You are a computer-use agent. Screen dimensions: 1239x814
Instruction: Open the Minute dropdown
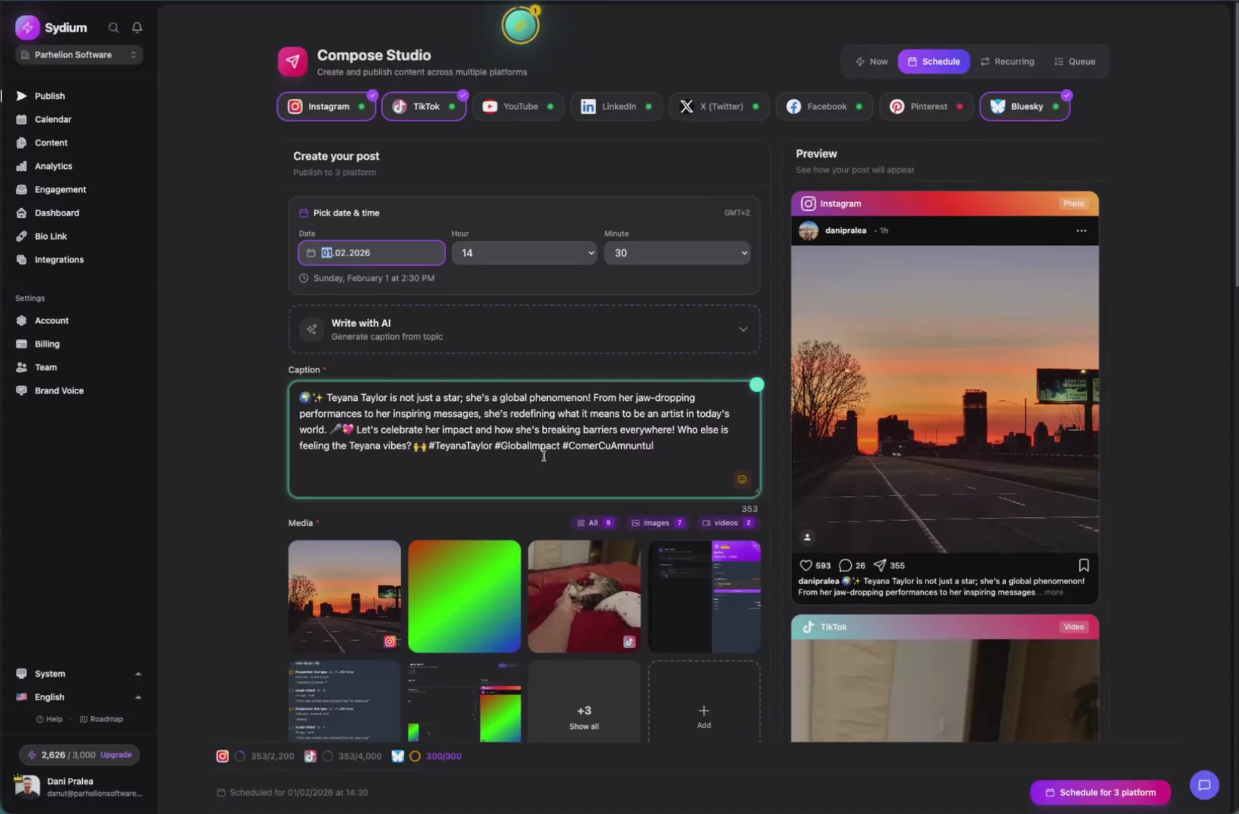(677, 252)
